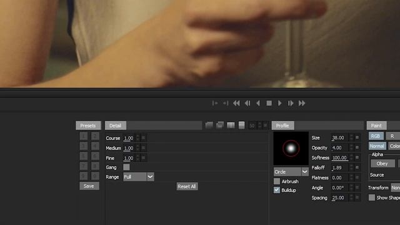Click the keyframe square next to Fine
The height and width of the screenshot is (225, 400).
(143, 158)
